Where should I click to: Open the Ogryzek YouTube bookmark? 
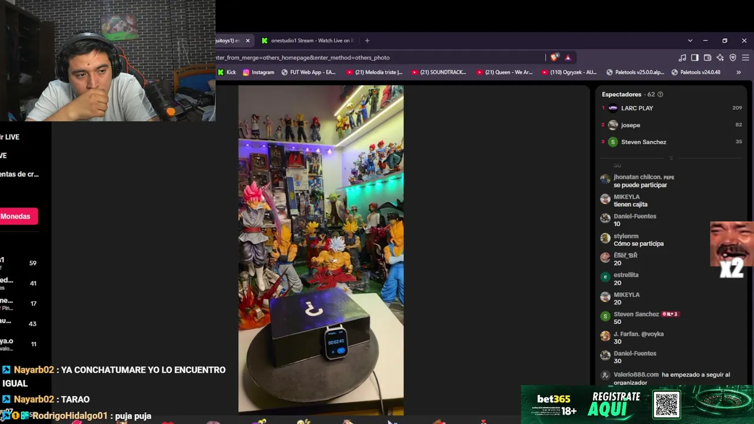coord(569,72)
